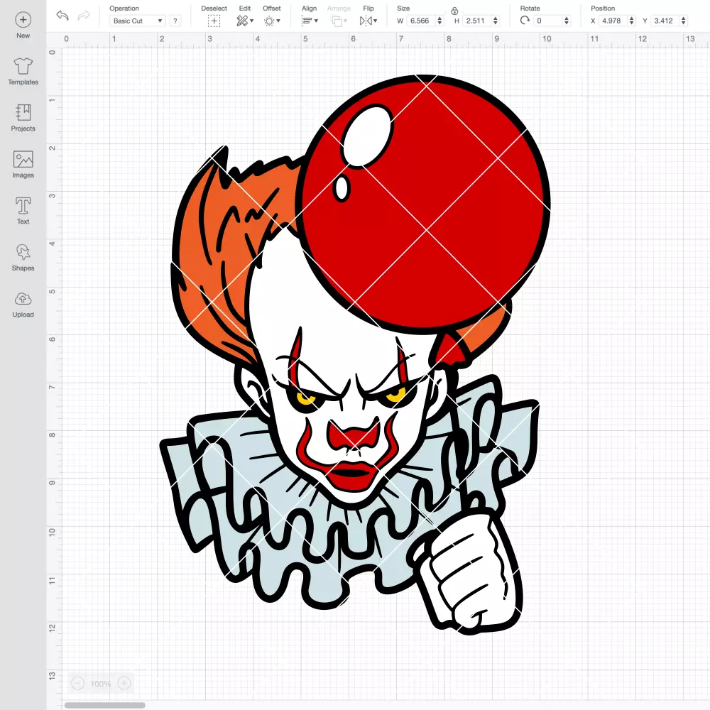
Task: Expand the Arrange options
Action: [x=339, y=21]
